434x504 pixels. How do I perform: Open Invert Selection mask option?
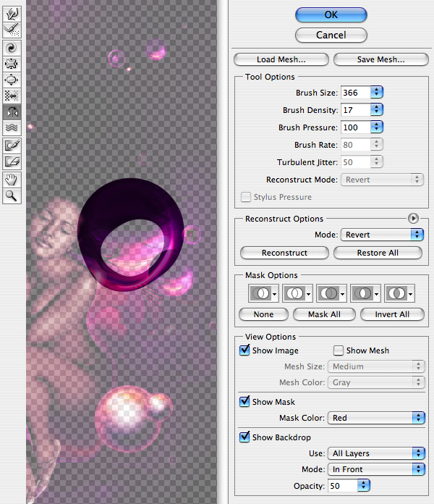tap(400, 293)
